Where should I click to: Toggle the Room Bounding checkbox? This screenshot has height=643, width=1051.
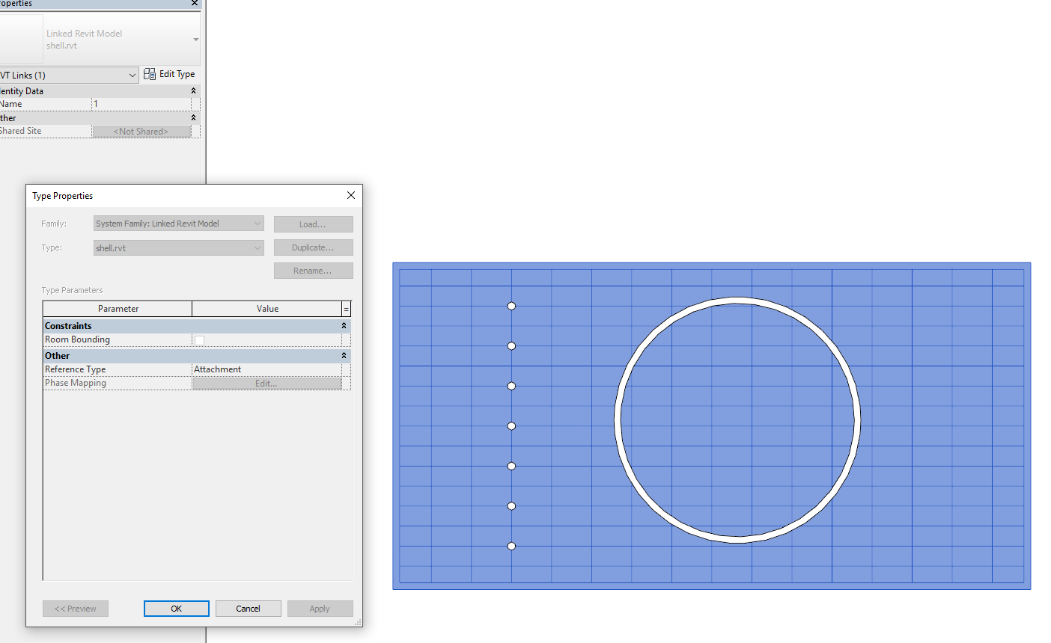[199, 339]
